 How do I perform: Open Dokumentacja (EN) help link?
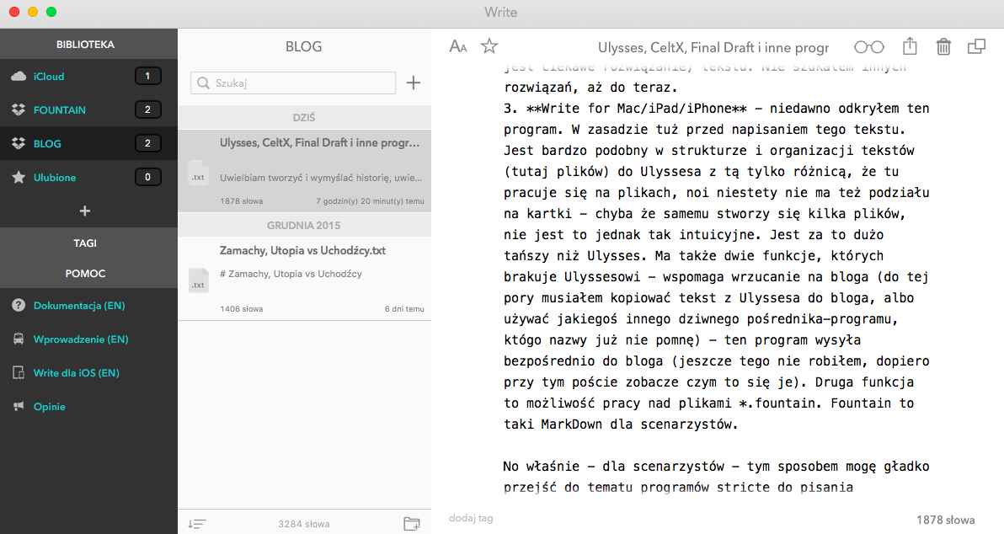[79, 306]
